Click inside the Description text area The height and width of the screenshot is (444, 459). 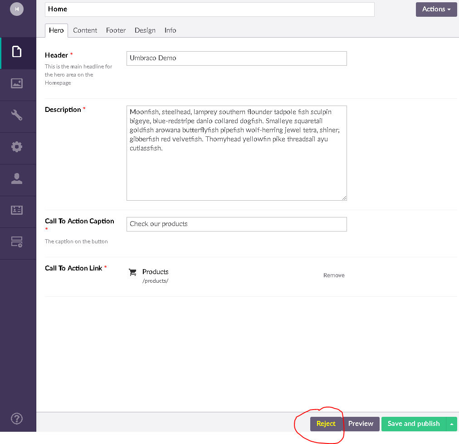pos(236,153)
